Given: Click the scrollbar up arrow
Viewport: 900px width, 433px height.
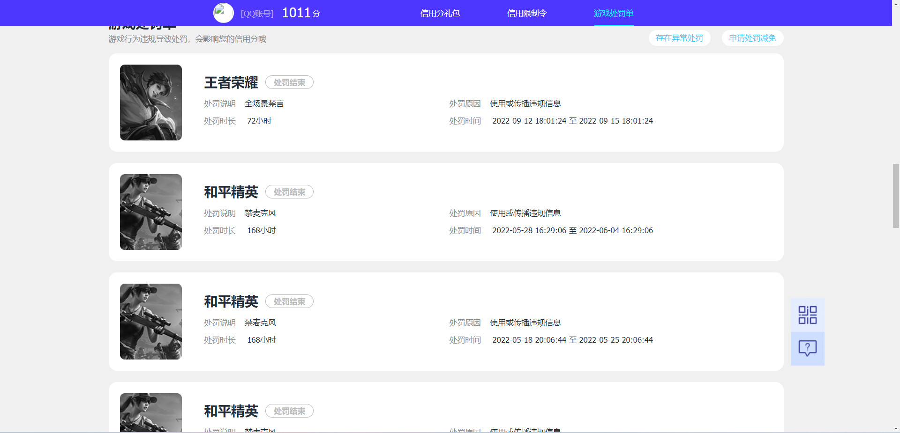Looking at the screenshot, I should point(896,3).
